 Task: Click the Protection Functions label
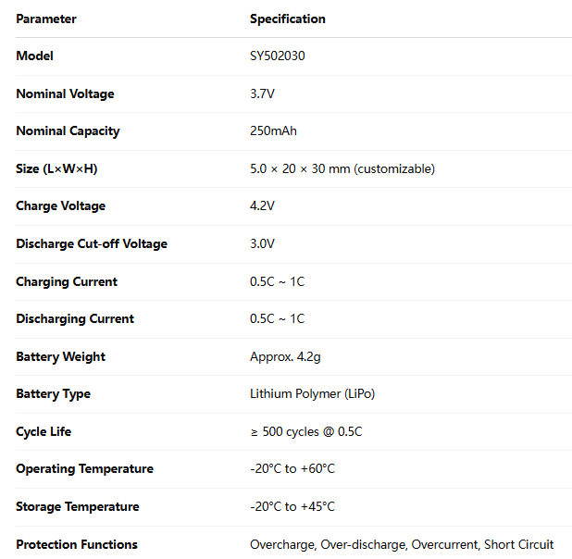pyautogui.click(x=77, y=545)
